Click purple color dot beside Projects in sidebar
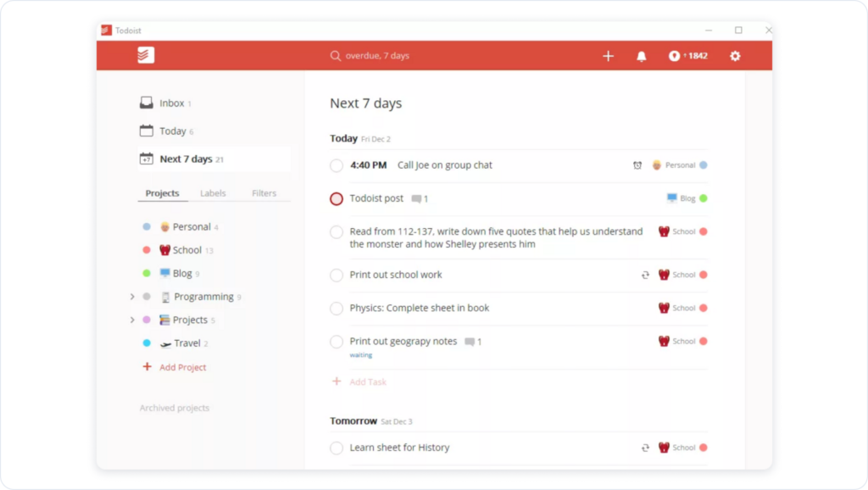868x490 pixels. click(x=147, y=320)
